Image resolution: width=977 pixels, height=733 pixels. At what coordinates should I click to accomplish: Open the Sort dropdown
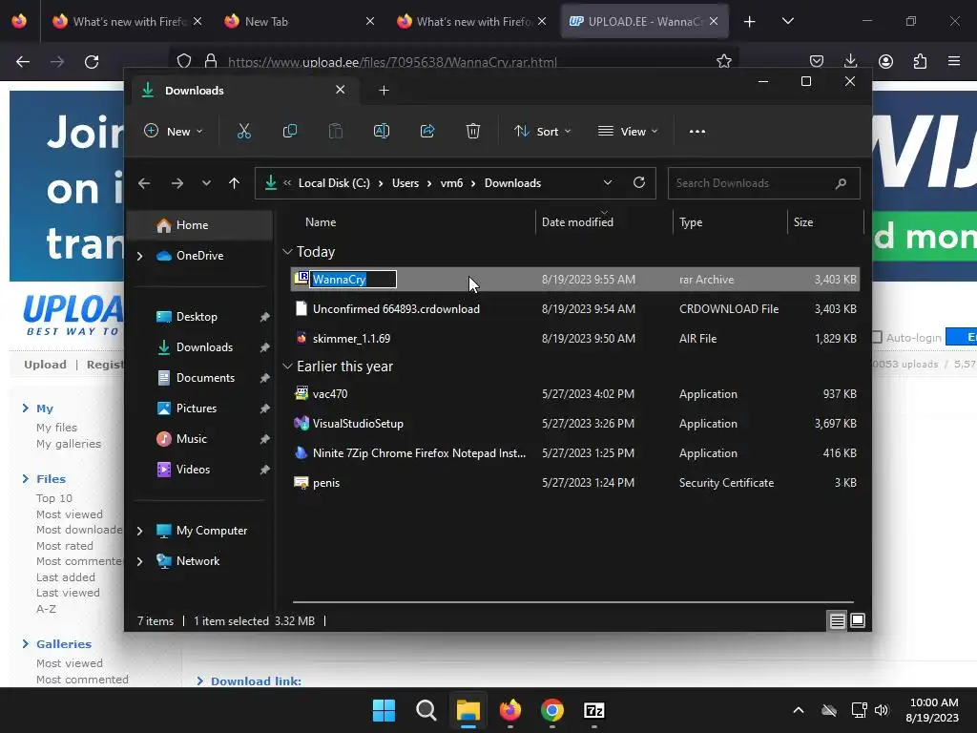542,131
